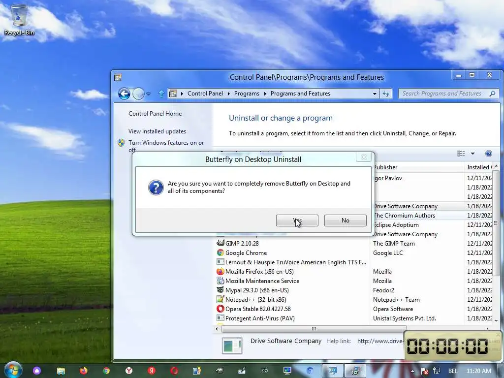Select Notepad++ (32-bit x86) entry
The height and width of the screenshot is (378, 504).
(x=353, y=299)
